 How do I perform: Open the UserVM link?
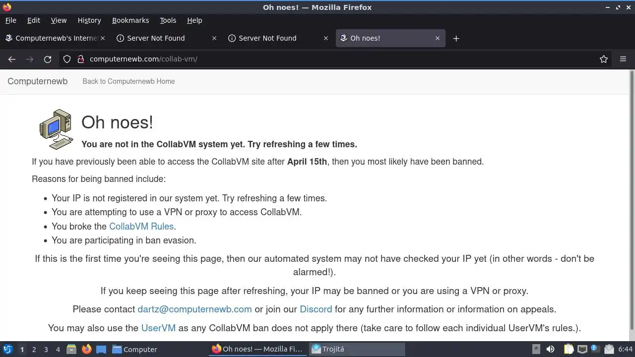point(158,328)
